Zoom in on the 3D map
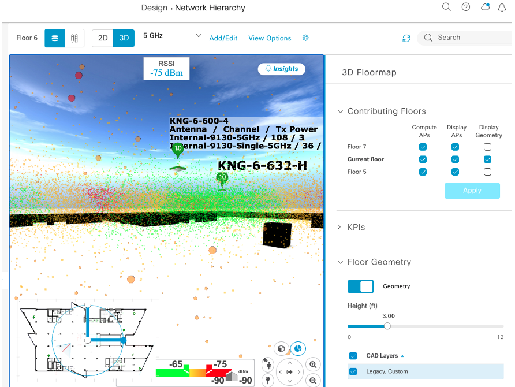This screenshot has height=387, width=515. click(x=313, y=364)
